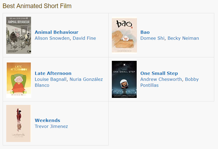Click the Trevor Jimenez link
Image resolution: width=218 pixels, height=149 pixels.
pos(51,126)
